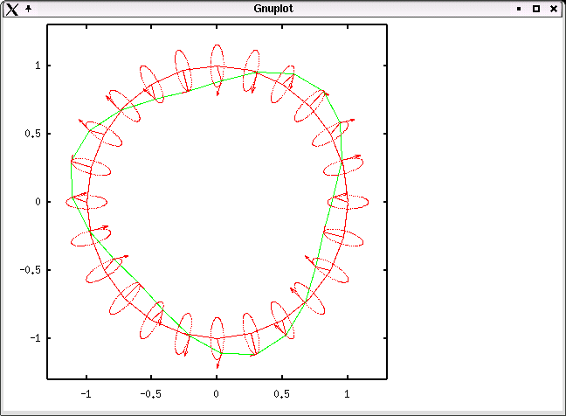This screenshot has height=416, width=566.
Task: Click the pin icon in title bar
Action: click(29, 8)
